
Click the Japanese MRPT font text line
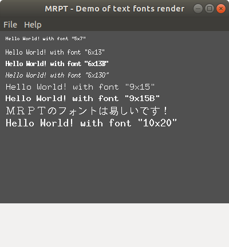[87, 111]
